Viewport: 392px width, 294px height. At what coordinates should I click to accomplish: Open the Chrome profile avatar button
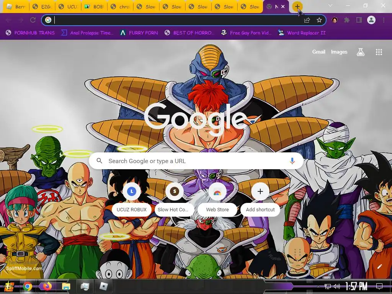(x=371, y=20)
